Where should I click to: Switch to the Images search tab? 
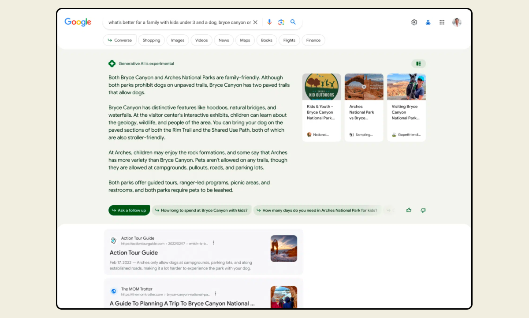coord(177,40)
